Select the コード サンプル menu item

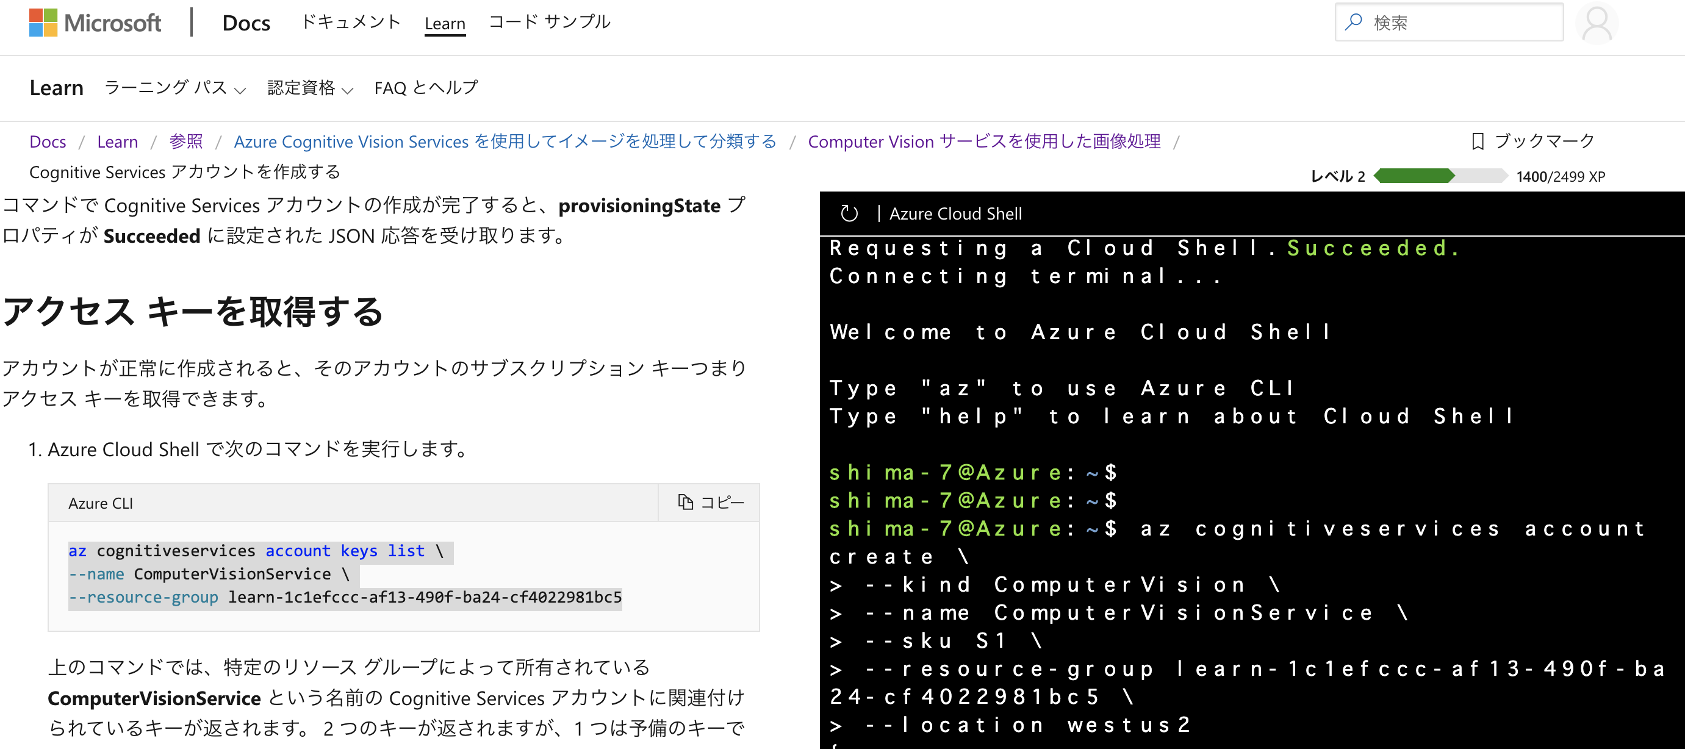[x=550, y=21]
